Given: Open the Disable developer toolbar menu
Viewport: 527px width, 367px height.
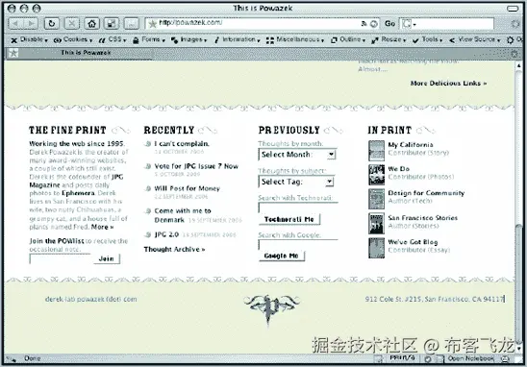Looking at the screenshot, I should point(29,40).
